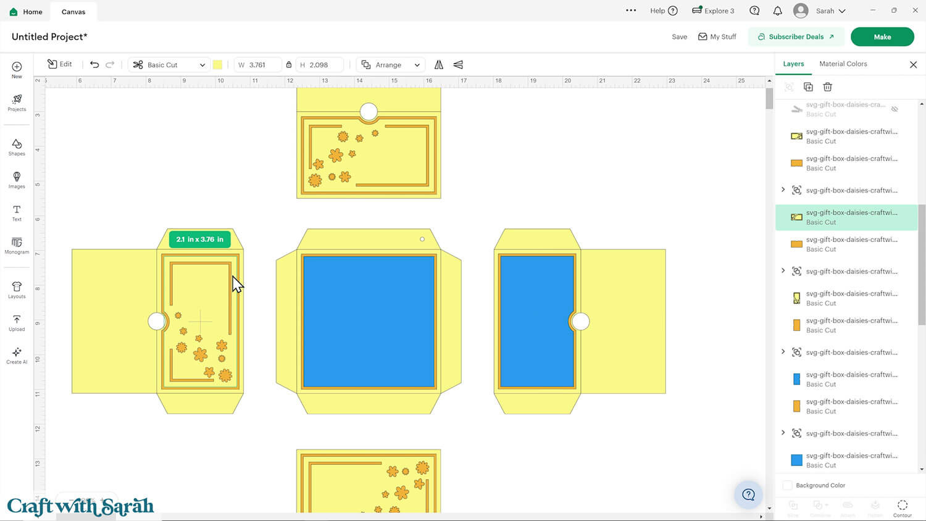Delete selected layer with trash icon
Viewport: 926px width, 521px height.
827,87
